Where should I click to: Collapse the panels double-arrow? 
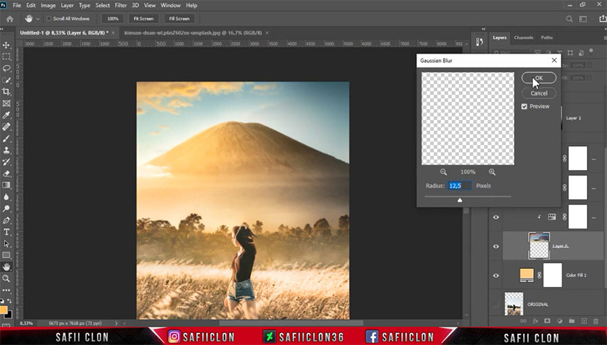tap(483, 29)
